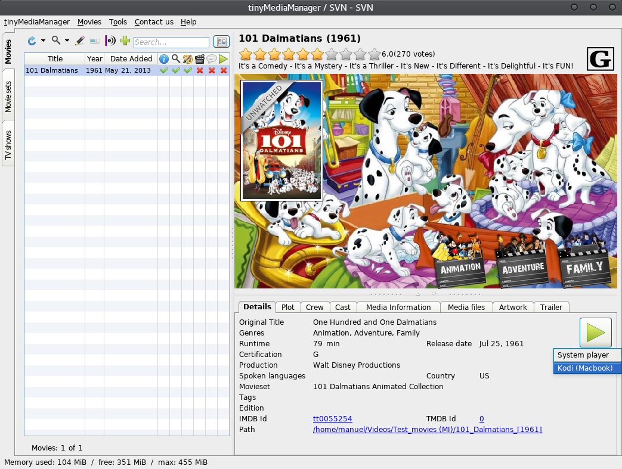Viewport: 622px width, 469px height.
Task: Click the 1961 year cell
Action: [94, 70]
